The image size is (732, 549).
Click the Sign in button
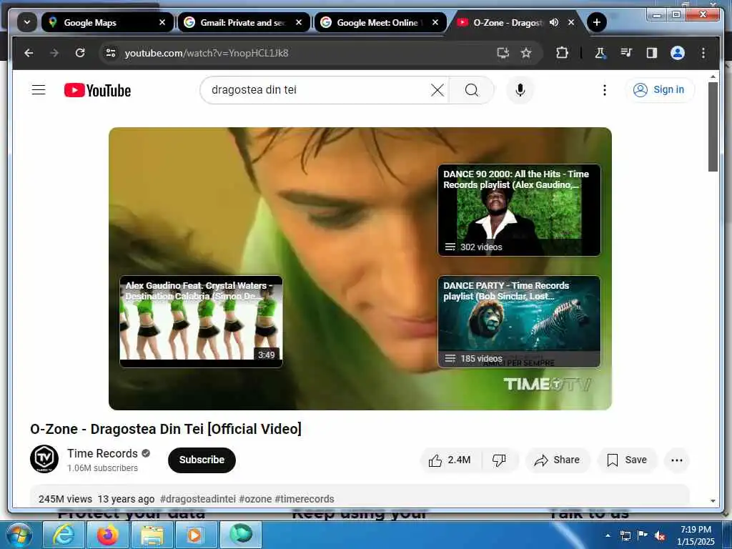659,89
